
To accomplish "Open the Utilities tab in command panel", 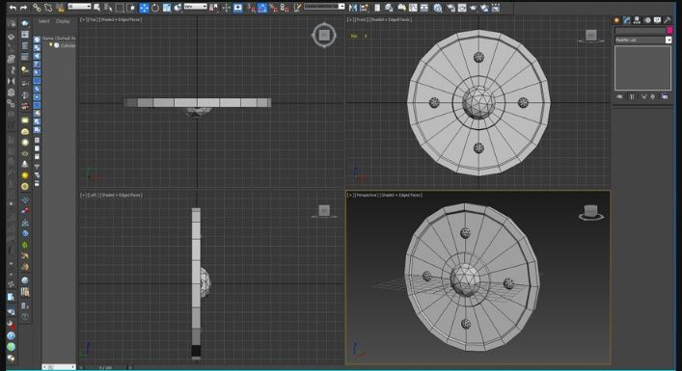I will point(668,20).
